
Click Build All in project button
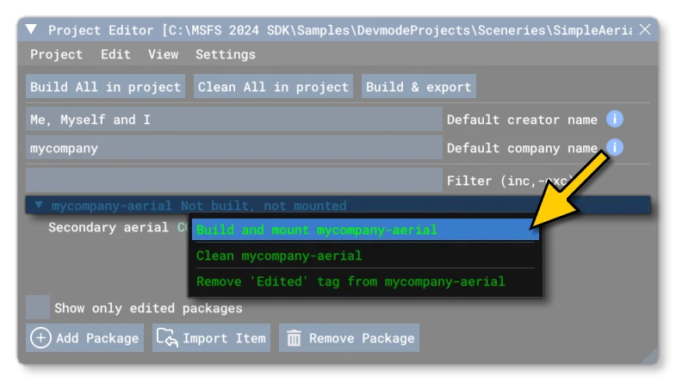pyautogui.click(x=105, y=87)
